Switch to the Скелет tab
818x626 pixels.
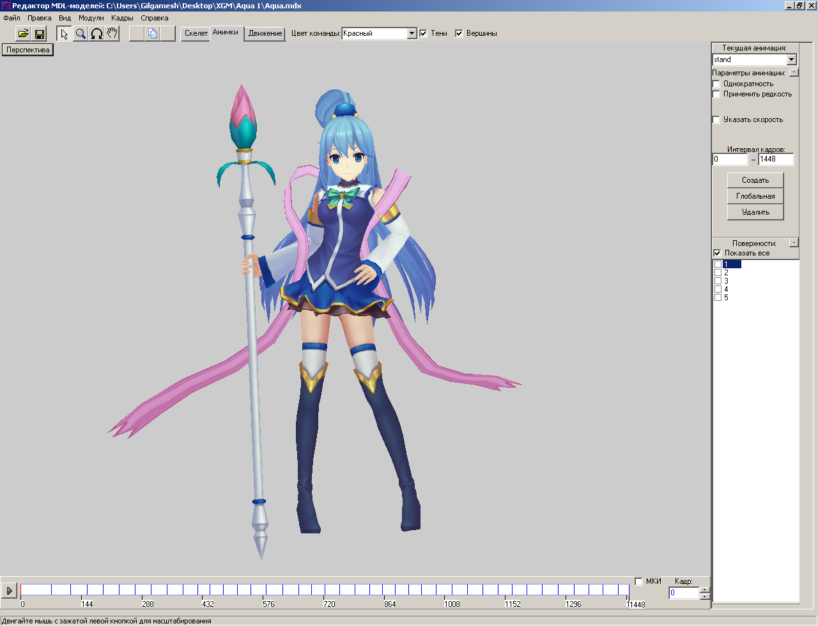[196, 33]
